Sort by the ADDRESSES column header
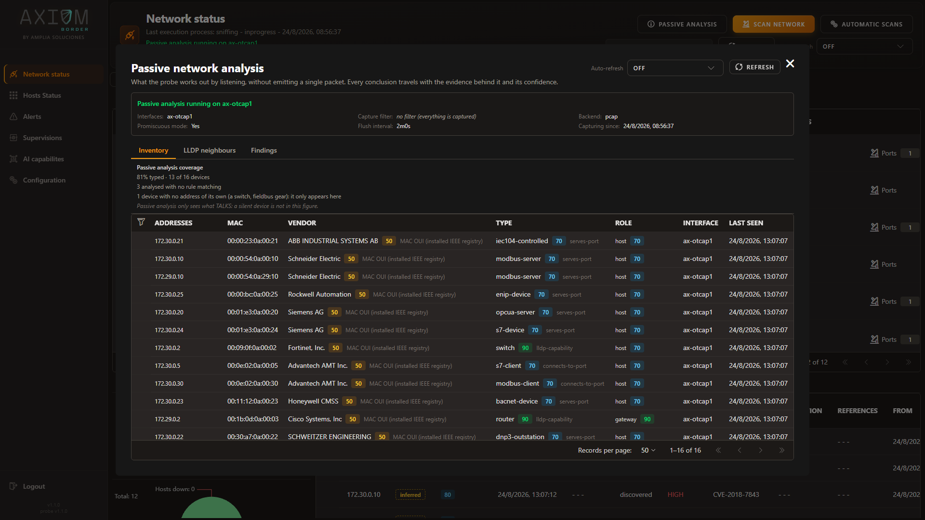Image resolution: width=925 pixels, height=520 pixels. (173, 223)
